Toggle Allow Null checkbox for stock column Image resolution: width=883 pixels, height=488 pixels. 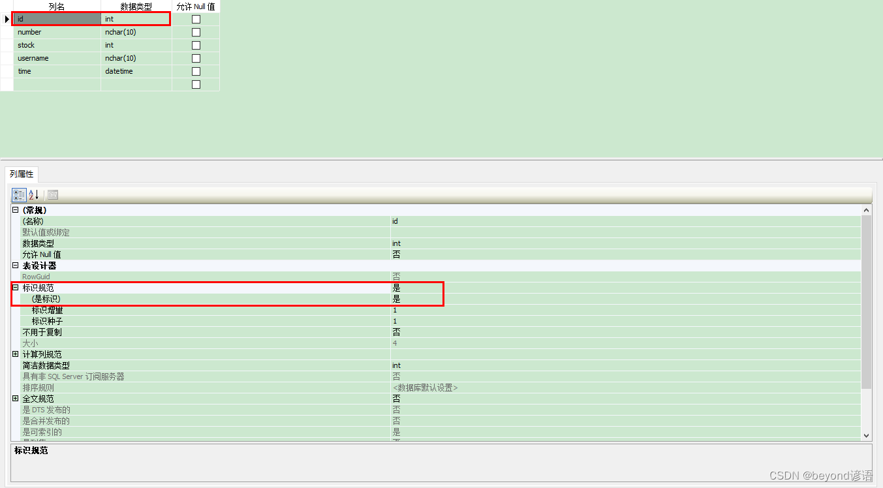click(196, 45)
